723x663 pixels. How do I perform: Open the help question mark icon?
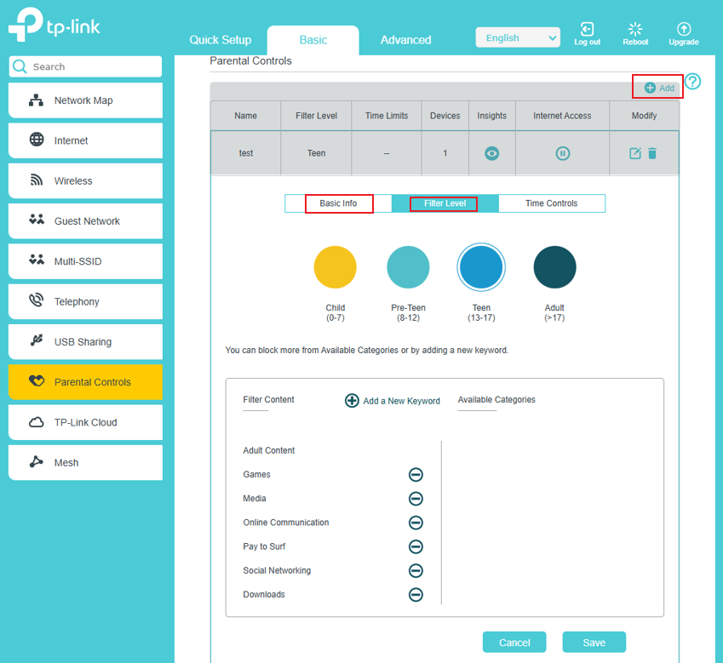tap(693, 82)
